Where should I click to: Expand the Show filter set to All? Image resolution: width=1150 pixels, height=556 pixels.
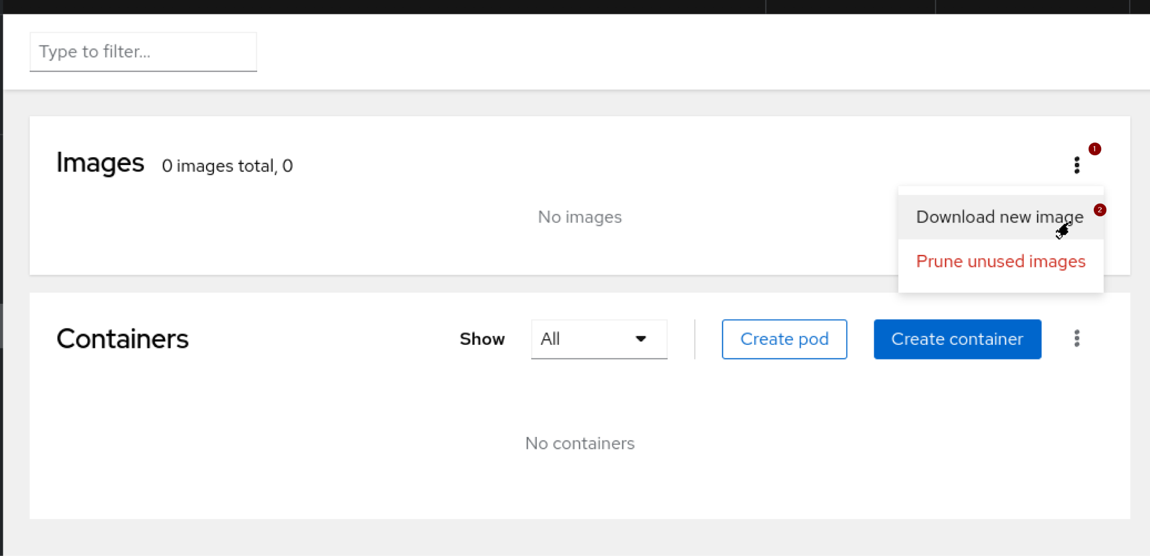(x=599, y=339)
